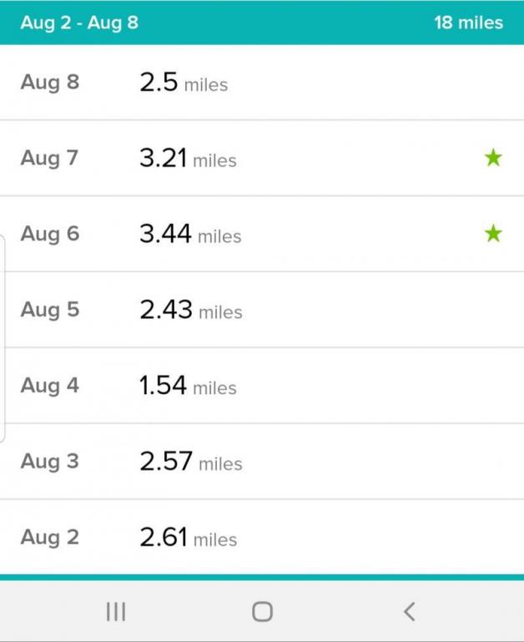Select the Aug 2 row
The image size is (524, 642).
262,537
